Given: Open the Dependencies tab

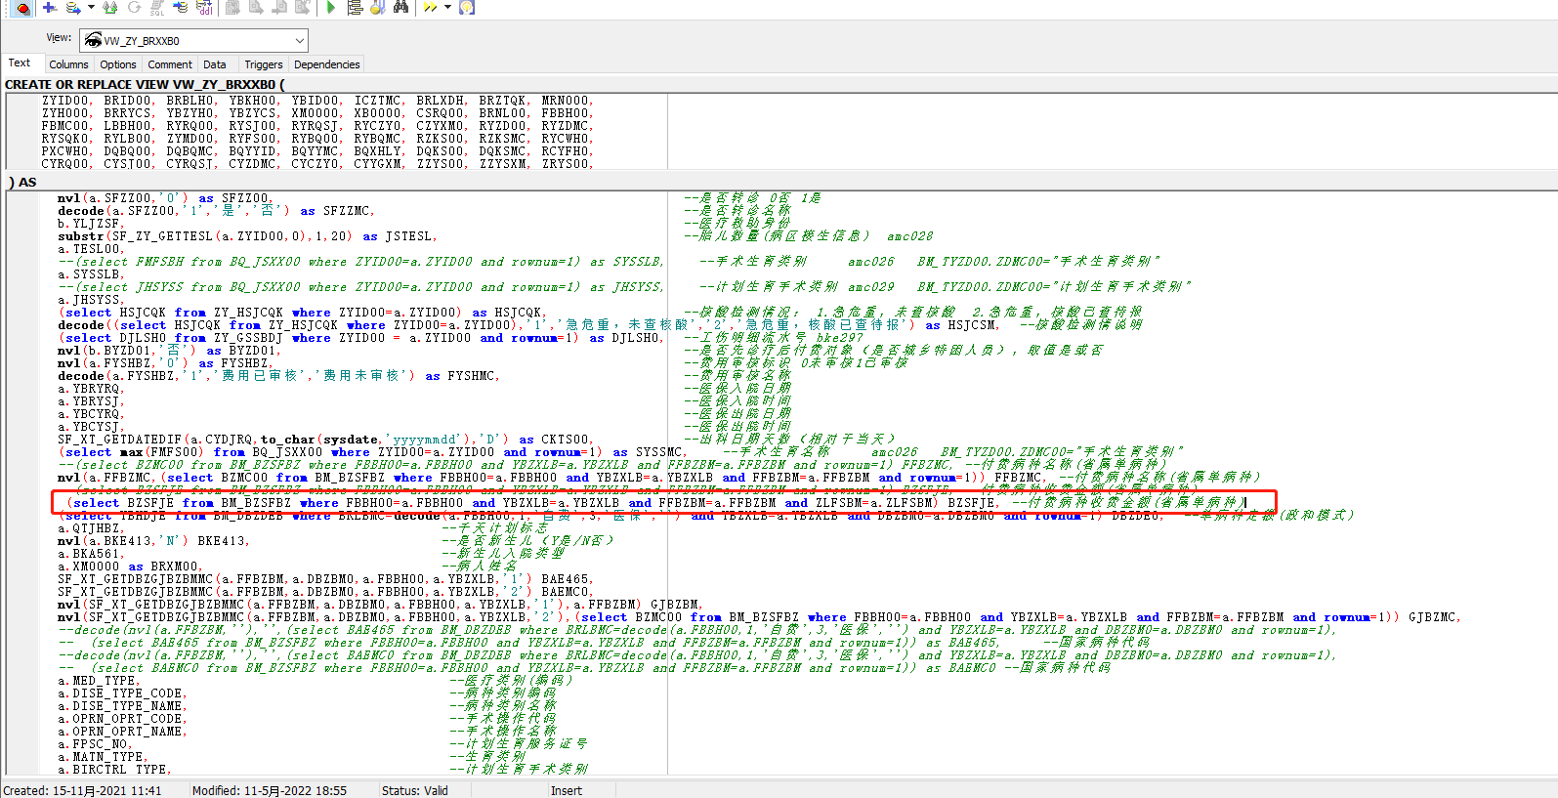Looking at the screenshot, I should 326,64.
